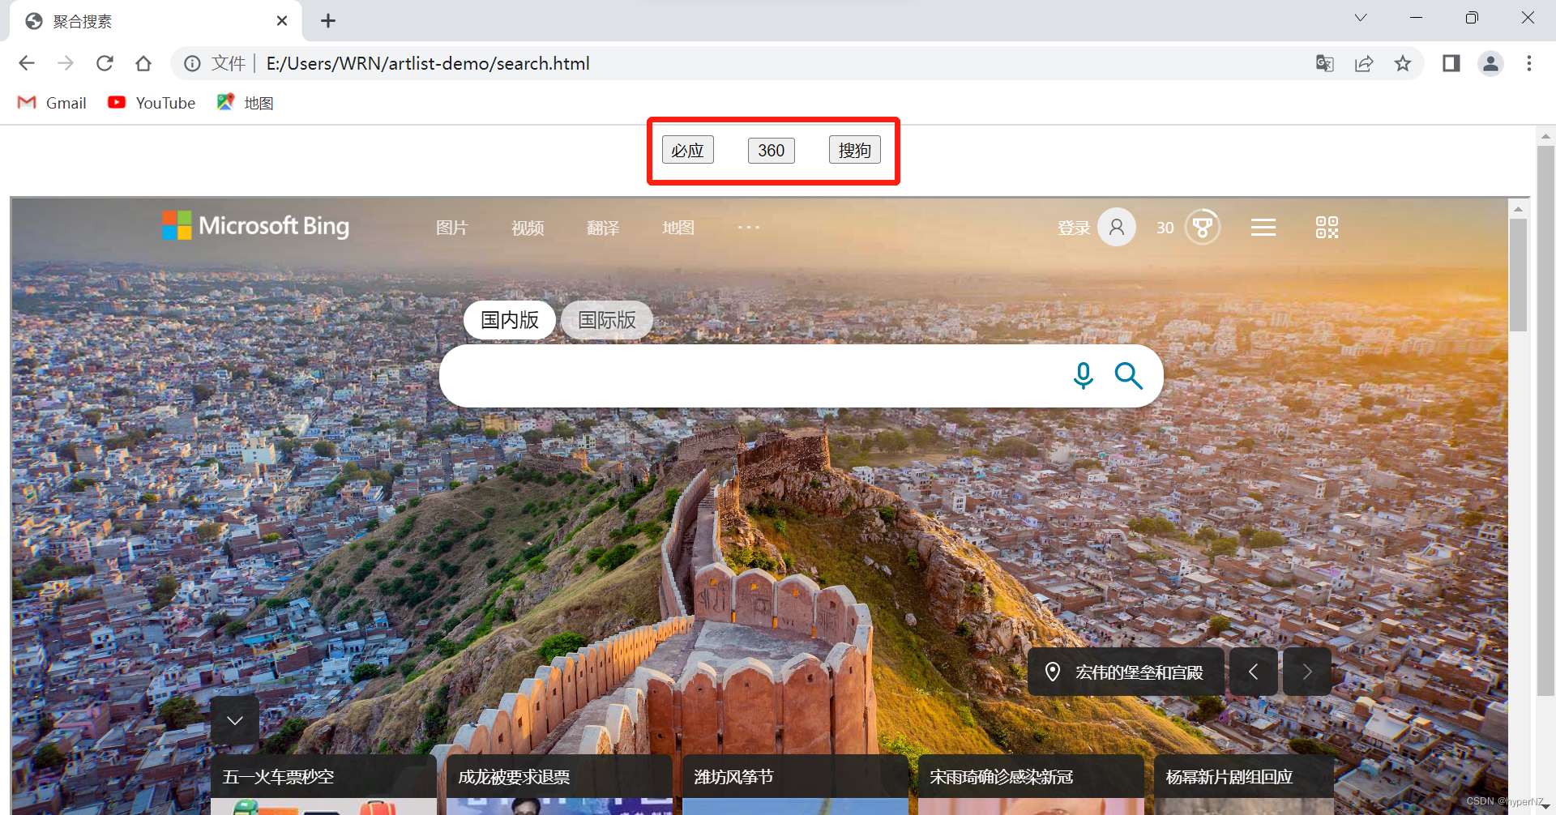This screenshot has width=1556, height=815.
Task: Click the Bing frame scrollbar thumb
Action: click(1519, 275)
